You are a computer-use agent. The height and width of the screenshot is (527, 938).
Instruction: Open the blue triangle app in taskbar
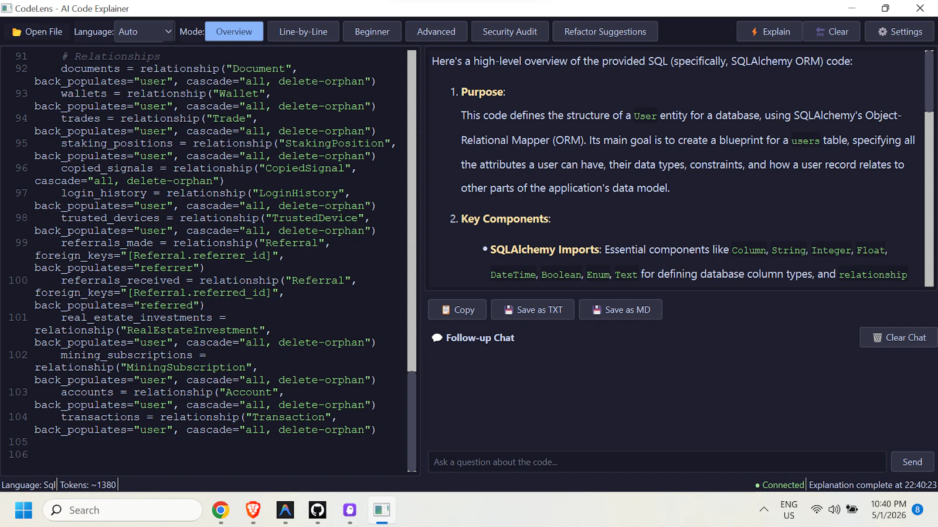286,510
